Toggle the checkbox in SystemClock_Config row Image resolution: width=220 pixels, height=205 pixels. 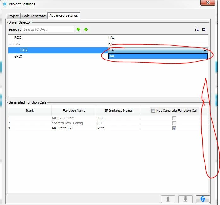click(174, 123)
